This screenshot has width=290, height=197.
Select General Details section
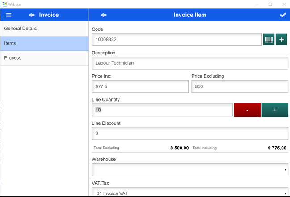[x=45, y=29]
